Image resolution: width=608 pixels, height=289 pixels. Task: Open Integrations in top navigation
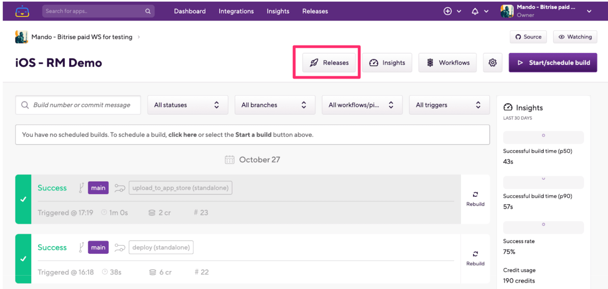tap(236, 11)
